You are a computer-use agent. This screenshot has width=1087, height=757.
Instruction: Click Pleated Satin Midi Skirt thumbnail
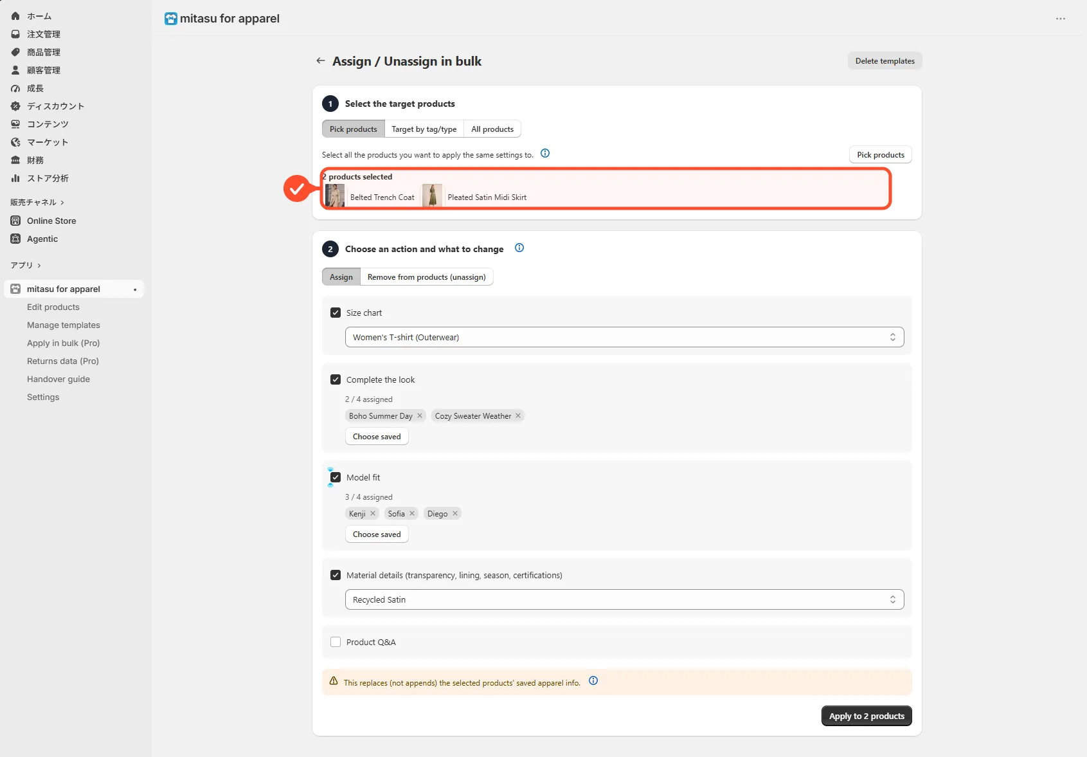(x=433, y=196)
